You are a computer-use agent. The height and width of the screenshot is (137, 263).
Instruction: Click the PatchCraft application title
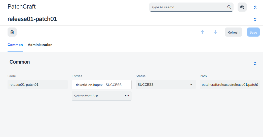22,7
